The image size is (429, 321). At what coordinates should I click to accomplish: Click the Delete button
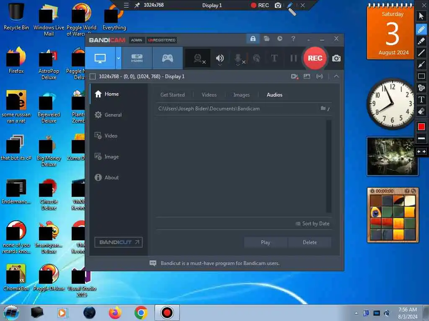(x=310, y=242)
